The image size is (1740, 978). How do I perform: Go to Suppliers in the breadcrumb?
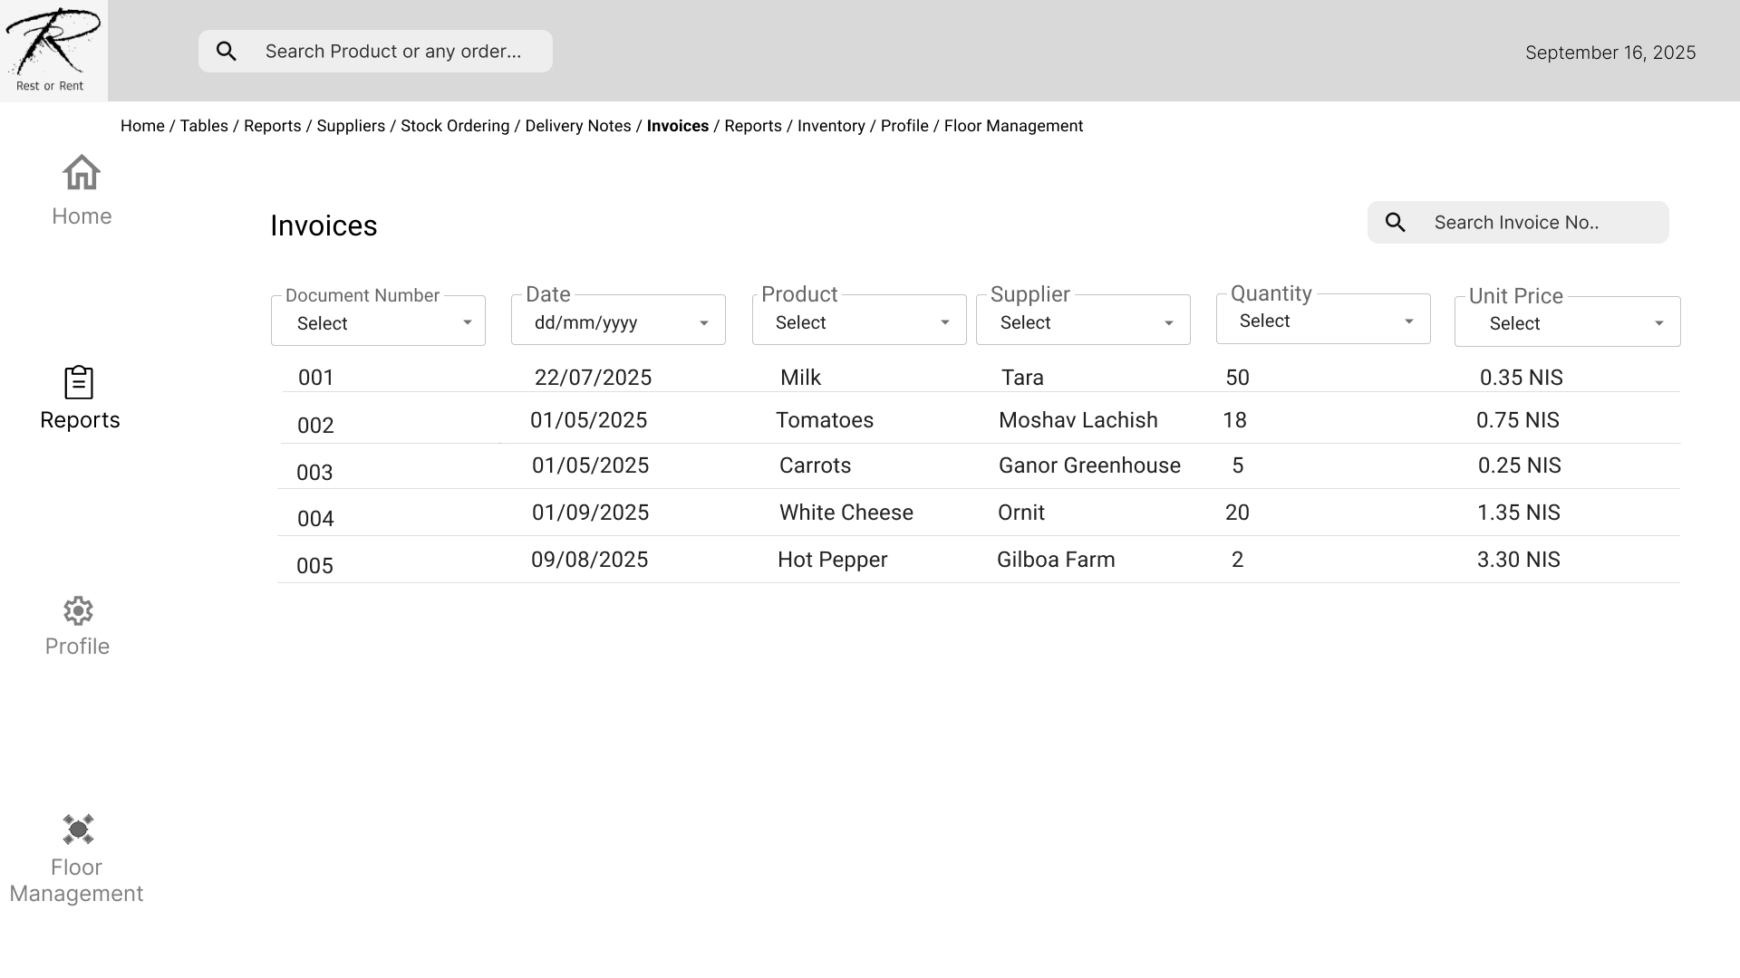[351, 126]
